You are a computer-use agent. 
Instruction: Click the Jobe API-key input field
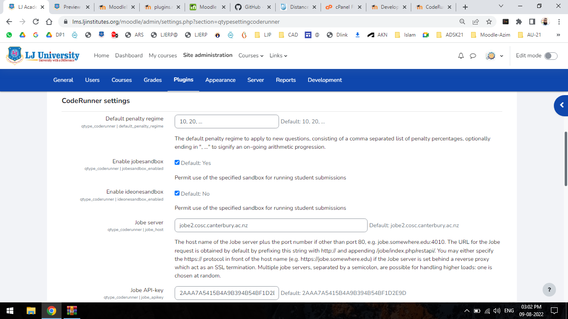(x=227, y=293)
